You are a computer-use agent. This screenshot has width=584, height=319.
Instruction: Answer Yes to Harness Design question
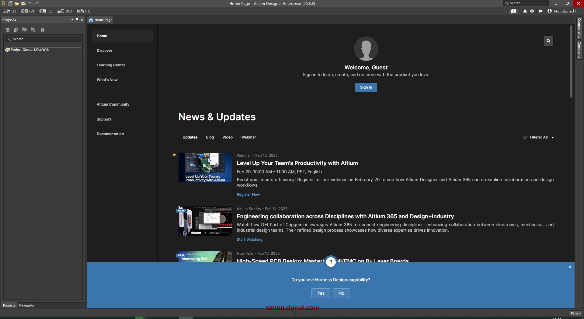tap(321, 293)
